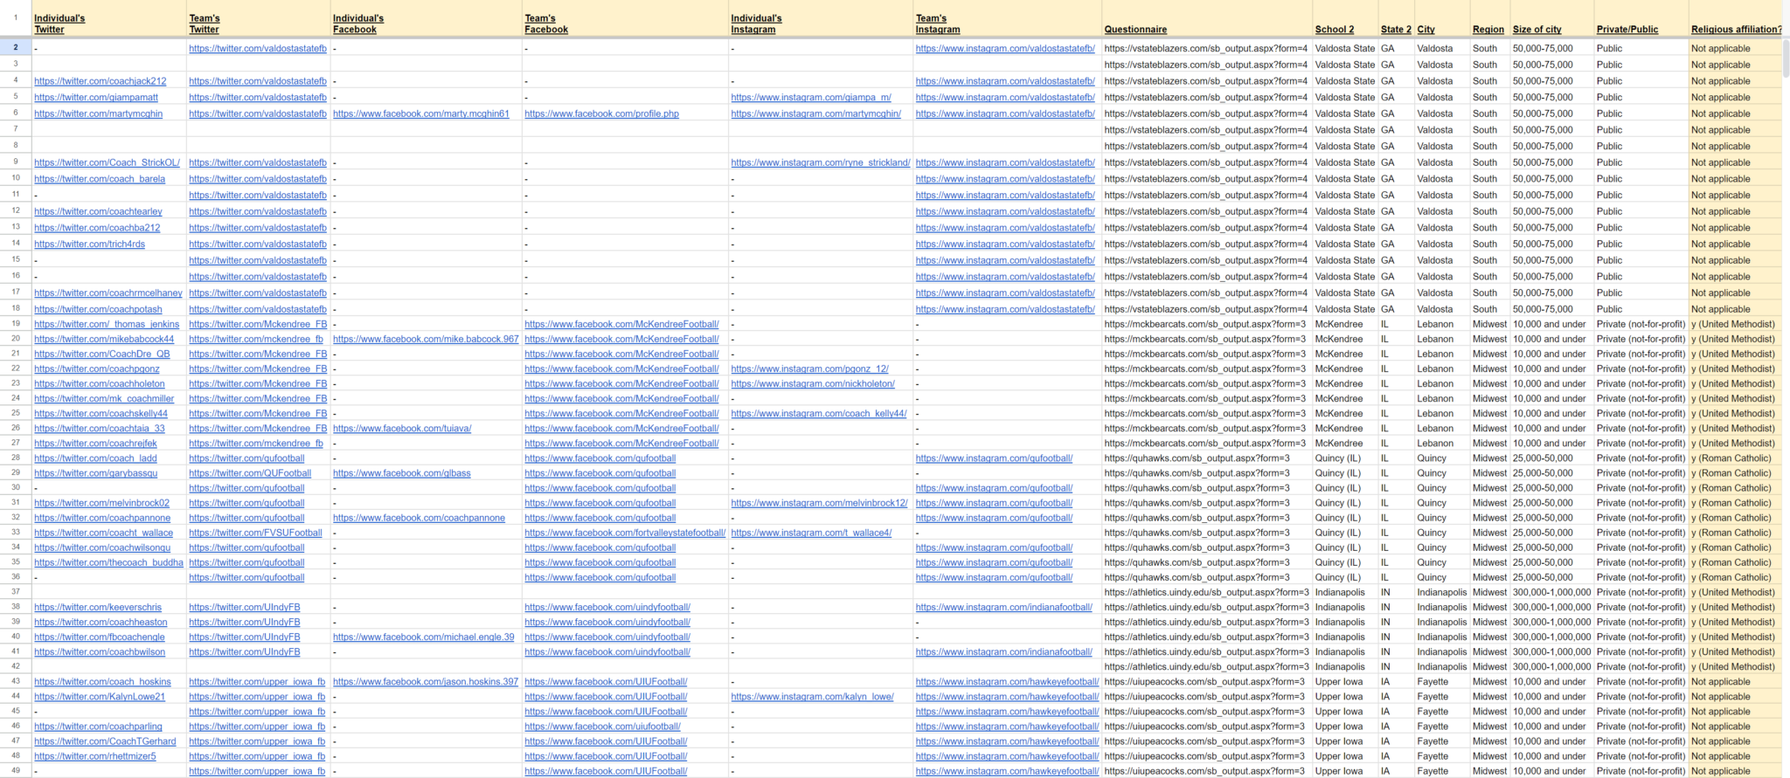Open the twitter.com/Coach_StrickOL link
Screen dimensions: 1790x778
point(108,162)
